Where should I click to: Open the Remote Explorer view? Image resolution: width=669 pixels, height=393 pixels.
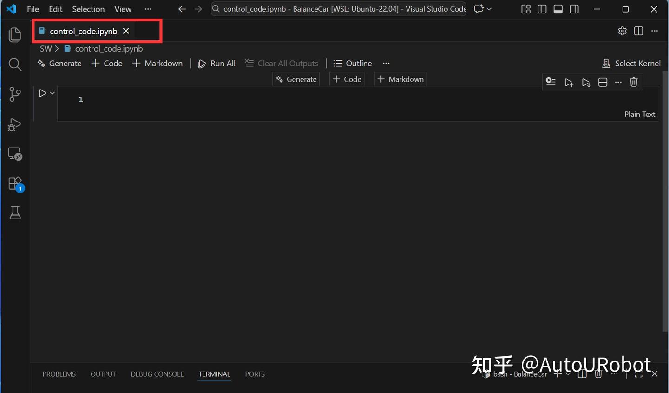pyautogui.click(x=15, y=154)
